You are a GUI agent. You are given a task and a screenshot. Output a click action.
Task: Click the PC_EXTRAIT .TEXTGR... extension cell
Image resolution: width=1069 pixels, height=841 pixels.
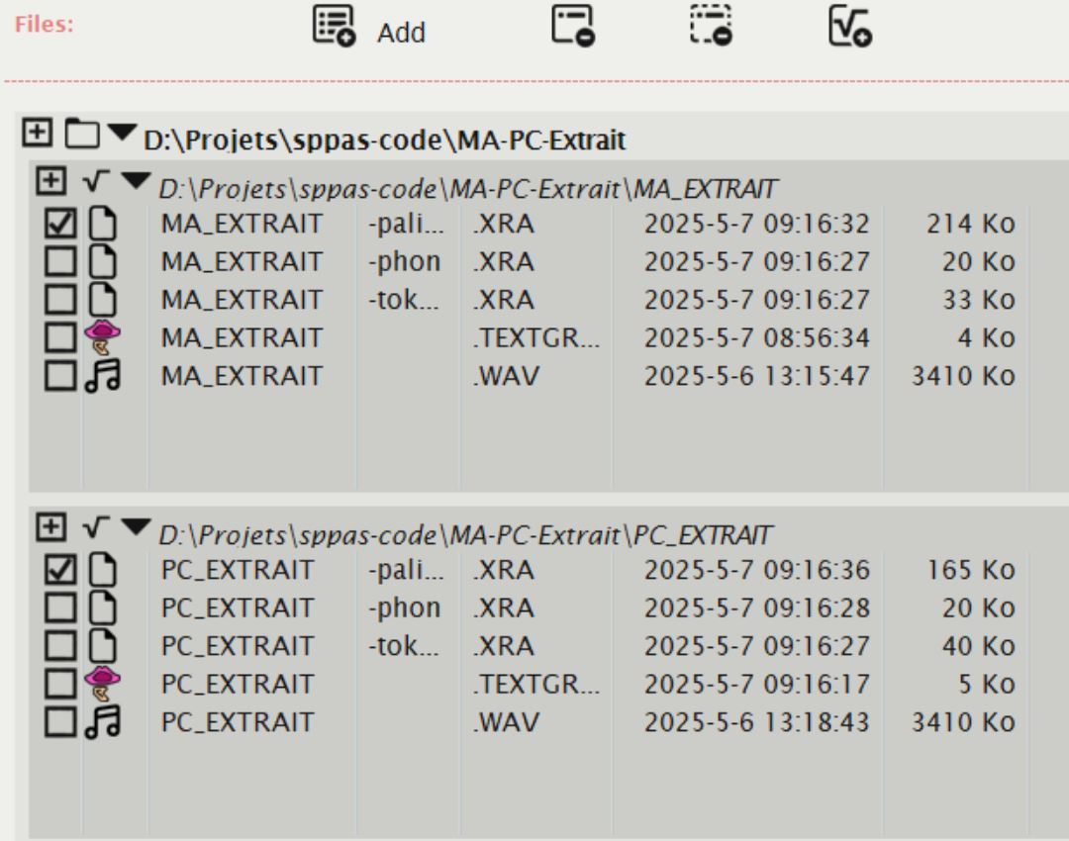tap(536, 685)
